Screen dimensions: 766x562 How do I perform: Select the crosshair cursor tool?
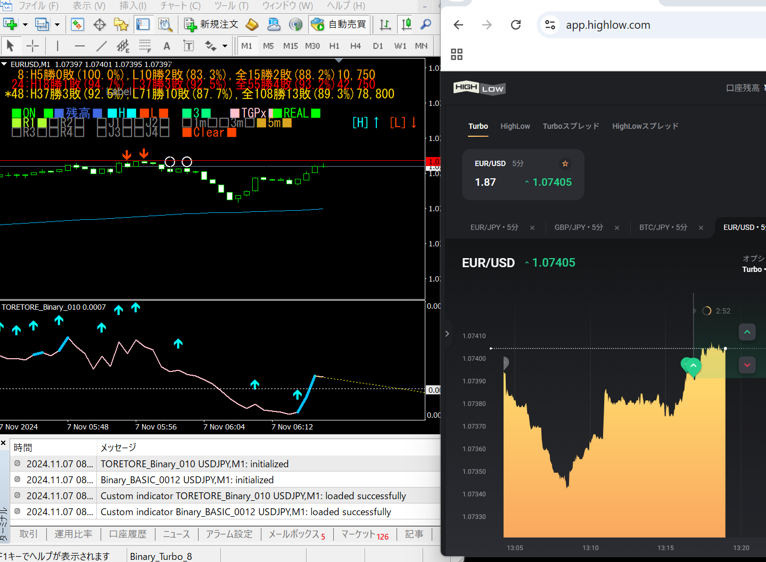pos(32,46)
